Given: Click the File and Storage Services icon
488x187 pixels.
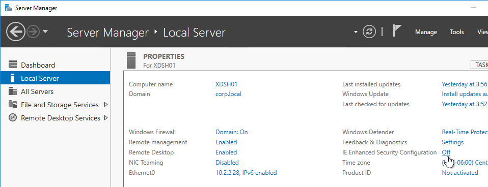Looking at the screenshot, I should (12, 105).
